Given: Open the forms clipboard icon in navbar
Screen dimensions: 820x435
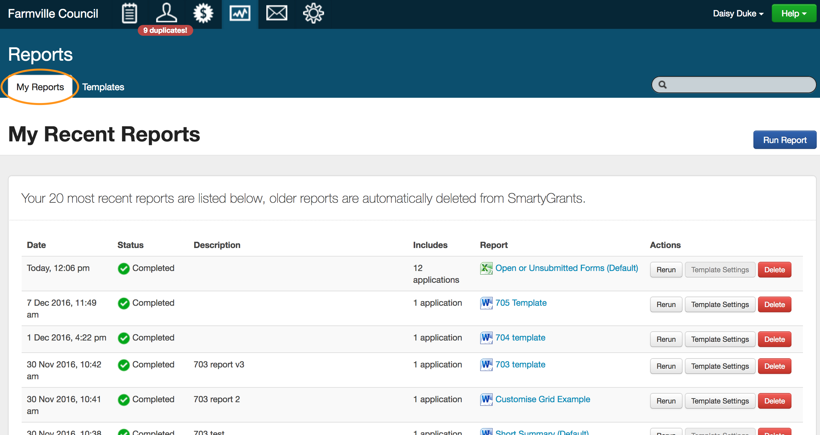Looking at the screenshot, I should tap(129, 13).
